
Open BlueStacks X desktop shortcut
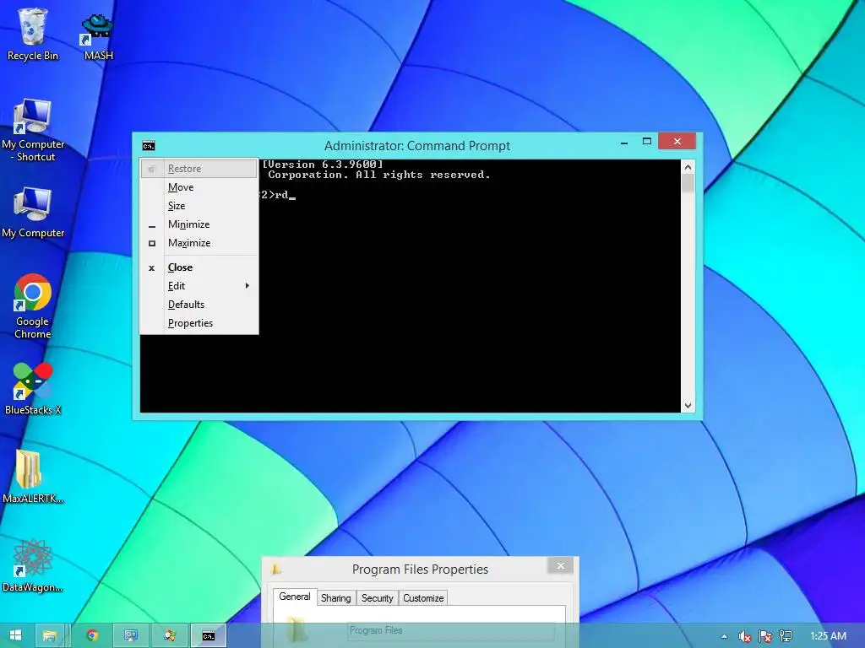click(x=33, y=388)
